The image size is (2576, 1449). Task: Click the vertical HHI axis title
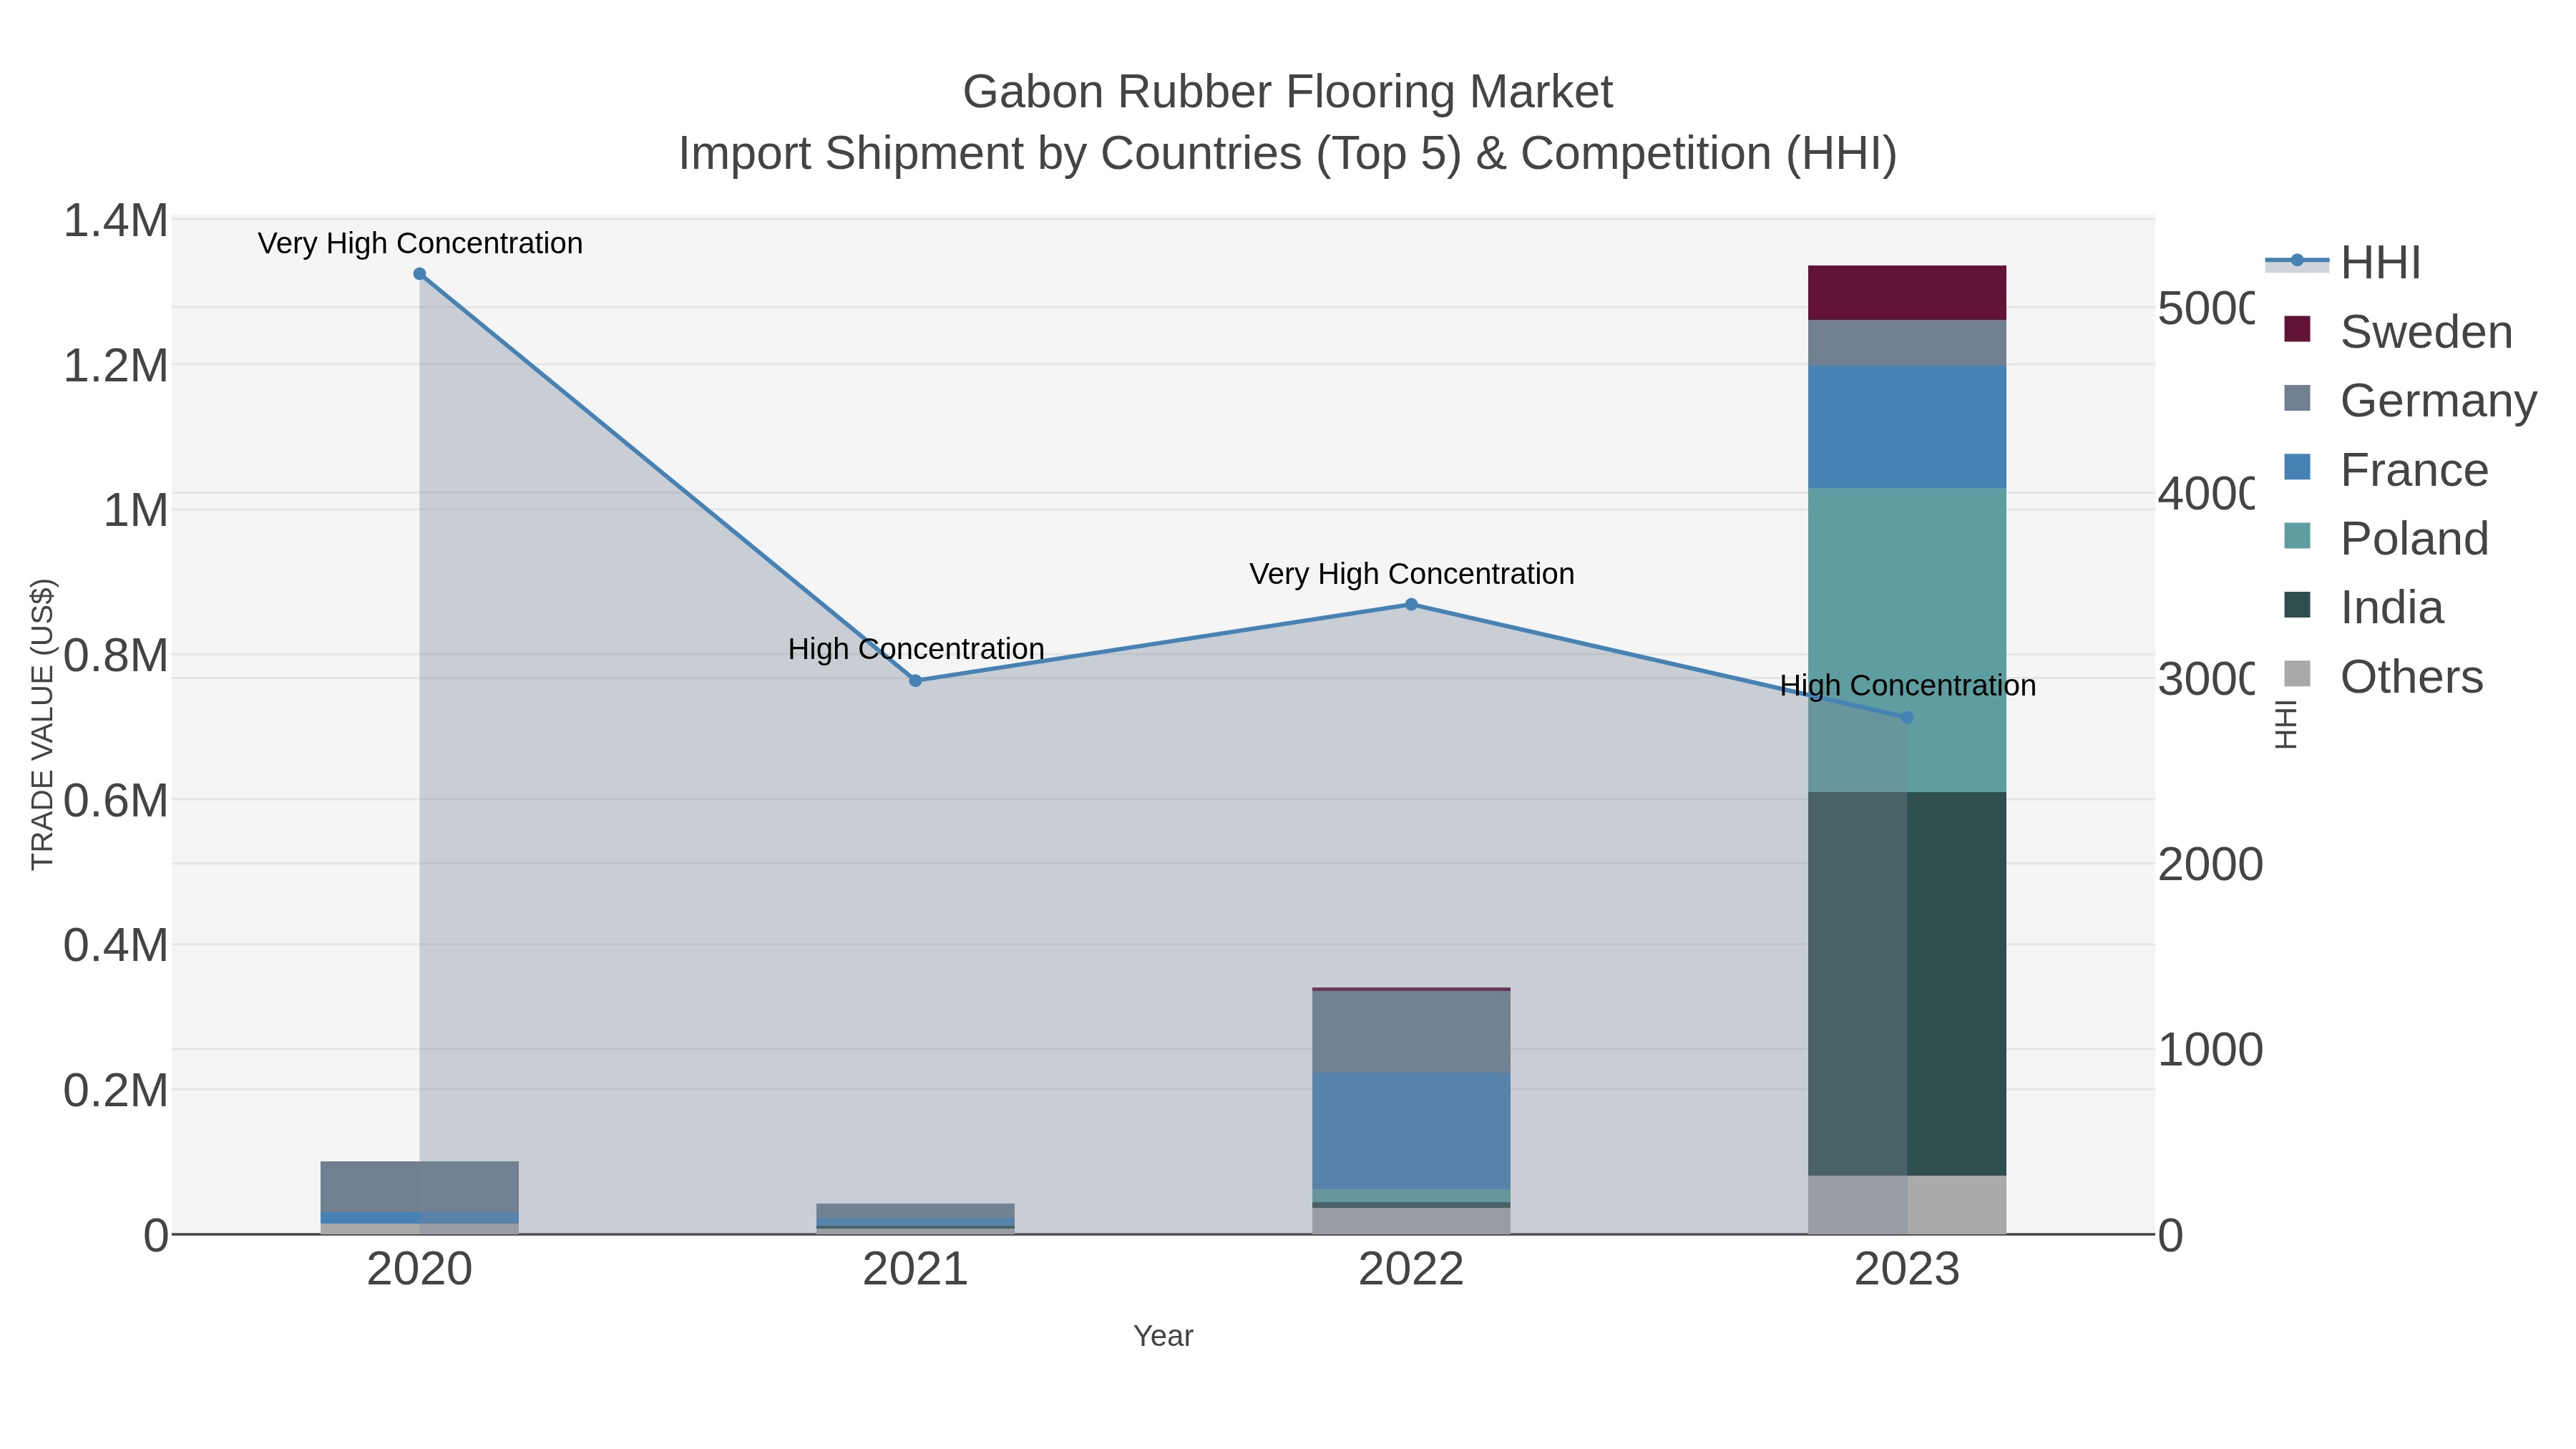click(x=2286, y=724)
